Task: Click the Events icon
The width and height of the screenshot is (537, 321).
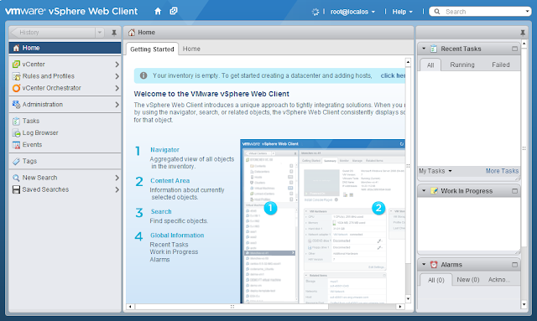Action: [16, 145]
